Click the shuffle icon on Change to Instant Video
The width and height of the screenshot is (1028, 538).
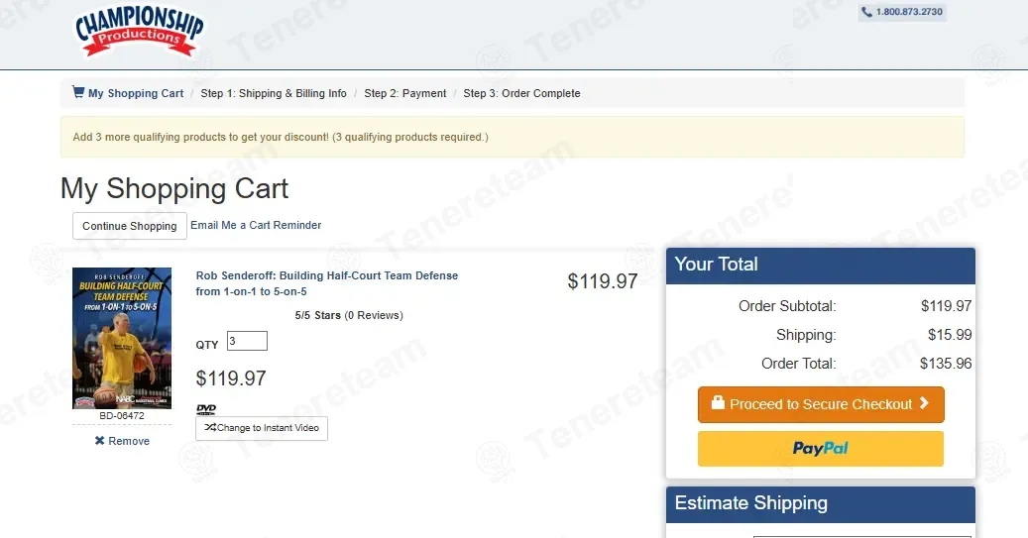210,427
